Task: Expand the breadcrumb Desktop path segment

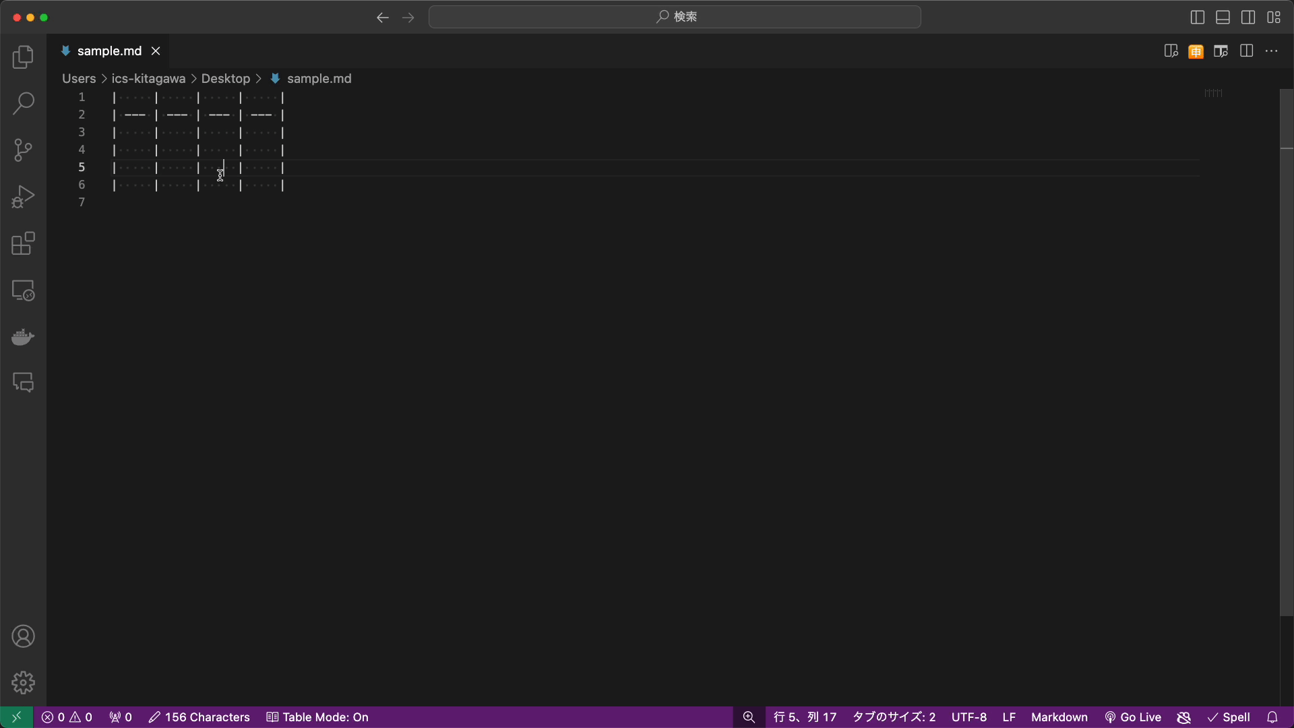Action: [x=225, y=78]
